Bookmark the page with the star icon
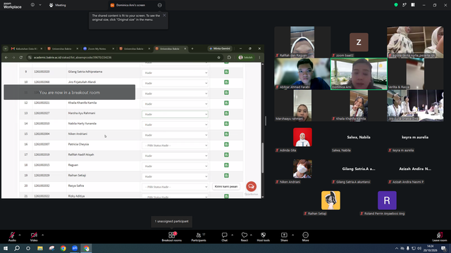The image size is (451, 253). coord(218,58)
